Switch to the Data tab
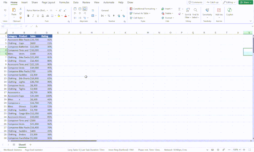The width and height of the screenshot is (254, 152). (x=76, y=3)
